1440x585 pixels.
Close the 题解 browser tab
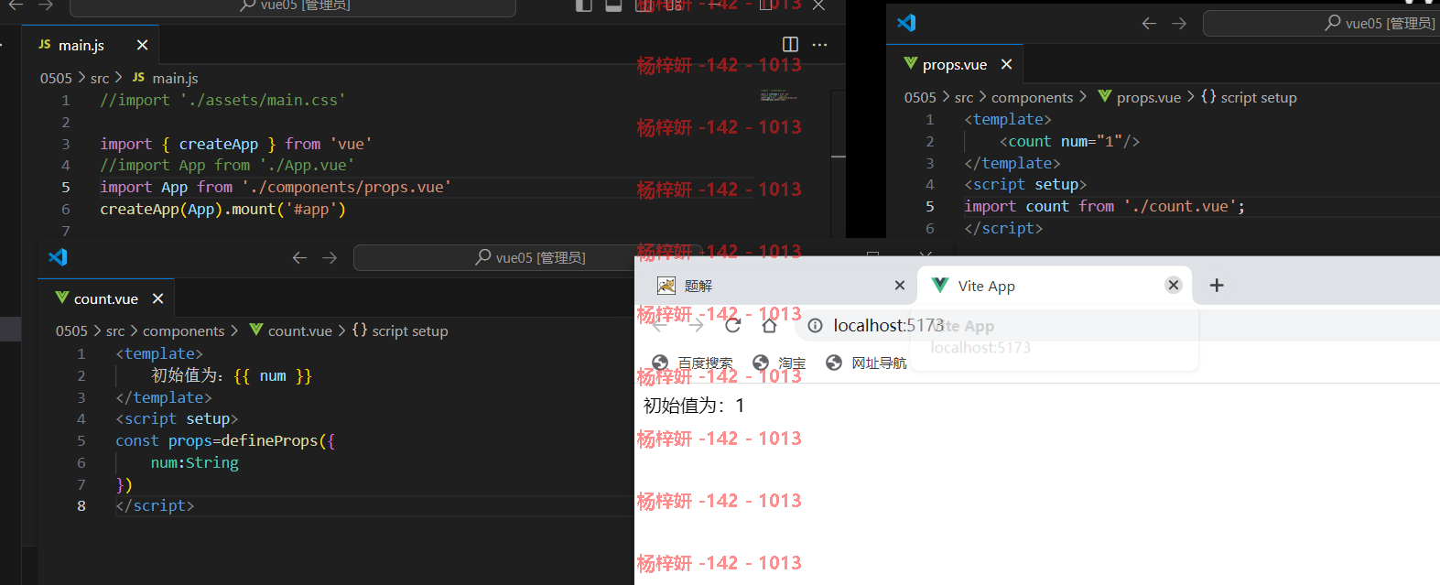900,286
